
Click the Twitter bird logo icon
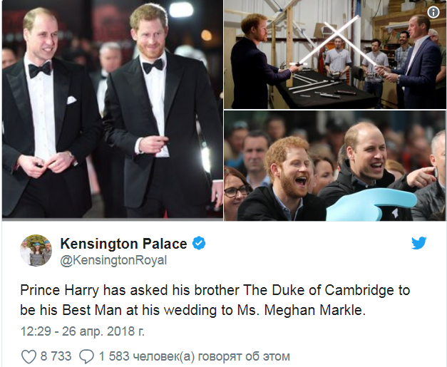pos(419,243)
